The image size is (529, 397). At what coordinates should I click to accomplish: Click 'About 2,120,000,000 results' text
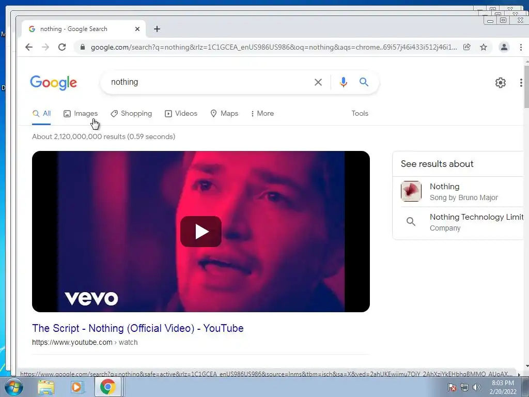103,136
